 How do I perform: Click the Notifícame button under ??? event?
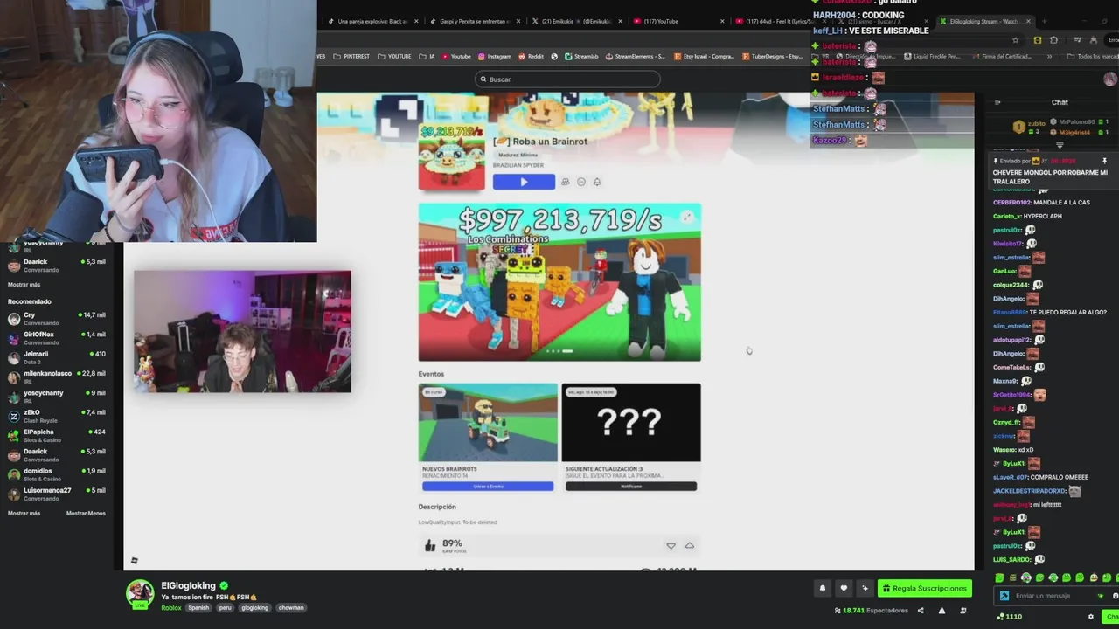point(630,486)
